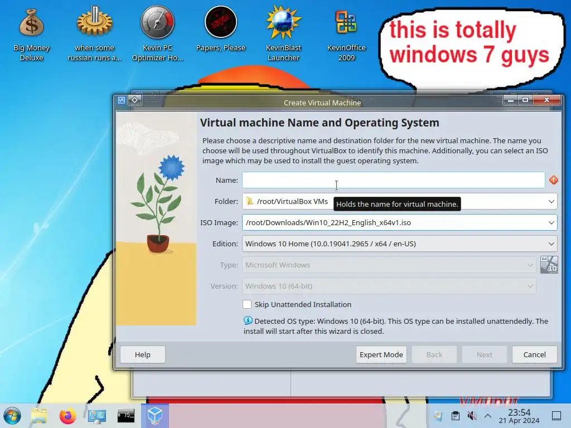Expand the ISO Image dropdown

(551, 222)
